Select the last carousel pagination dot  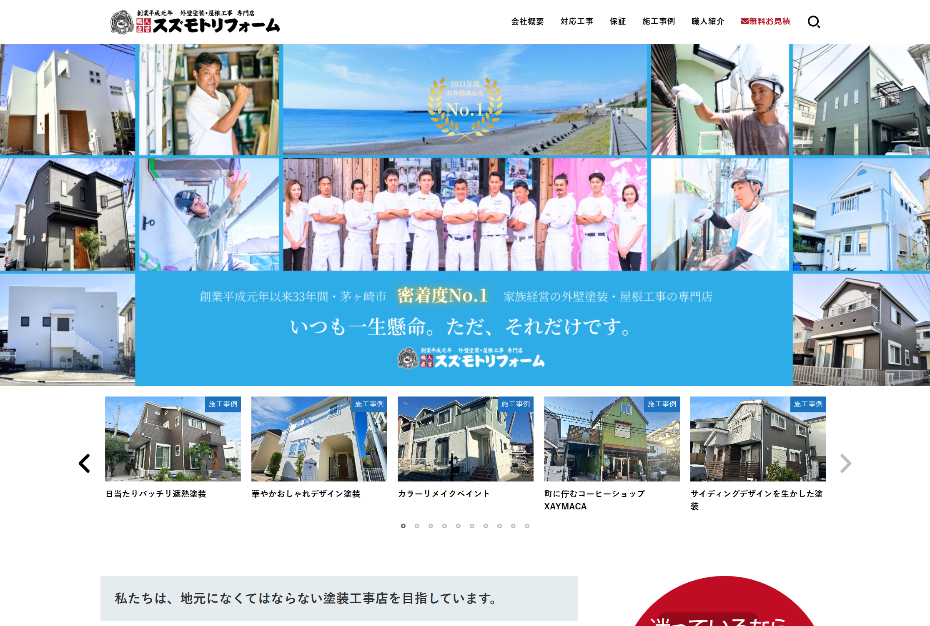[527, 526]
